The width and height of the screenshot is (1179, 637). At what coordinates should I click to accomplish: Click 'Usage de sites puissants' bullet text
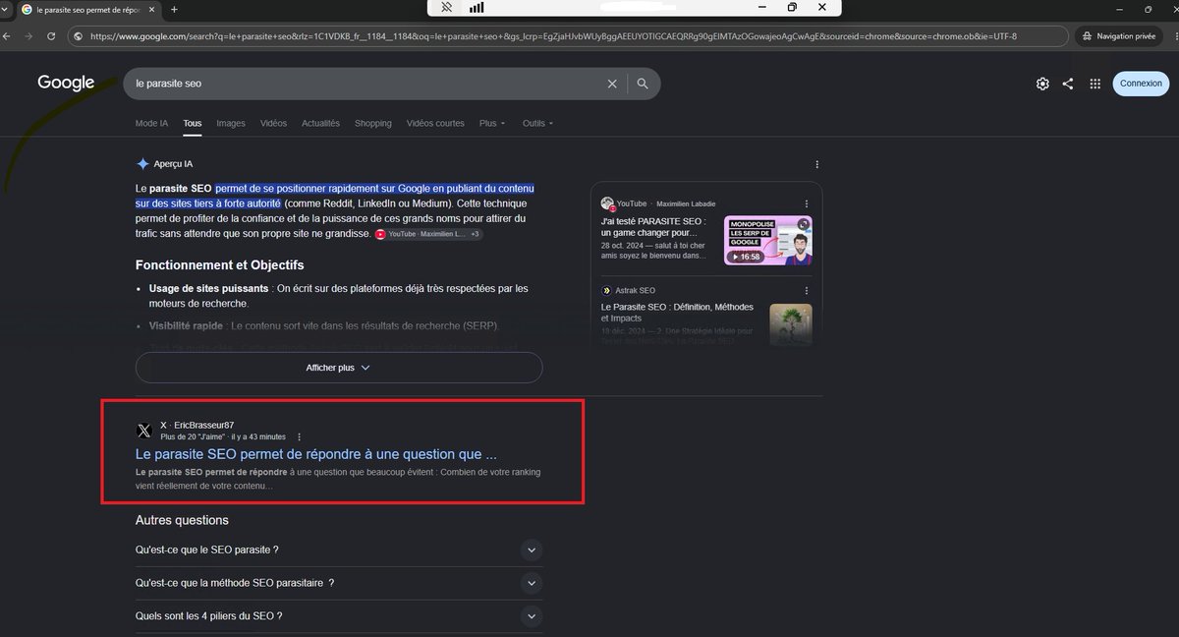coord(209,289)
